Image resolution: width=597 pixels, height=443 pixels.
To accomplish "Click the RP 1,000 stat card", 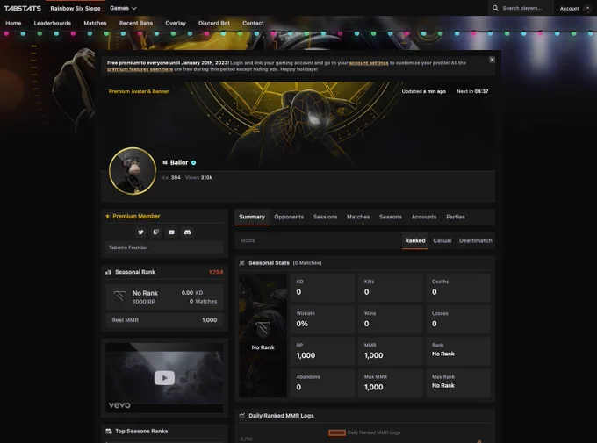I will 322,351.
